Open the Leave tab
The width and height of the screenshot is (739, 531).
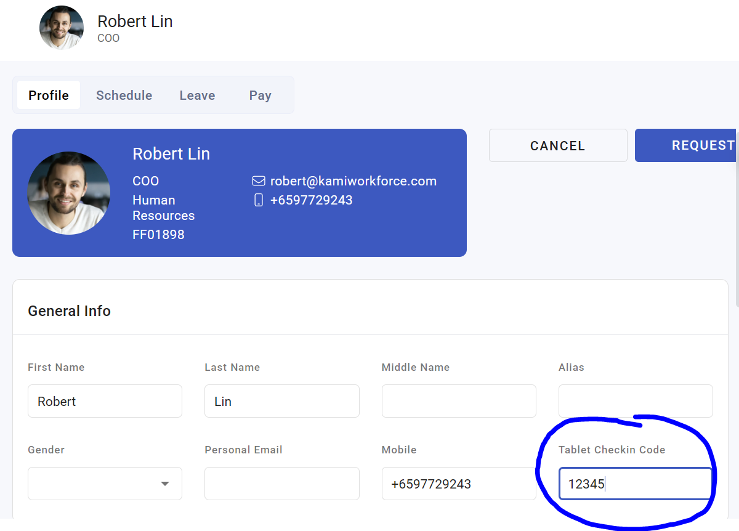(x=197, y=95)
